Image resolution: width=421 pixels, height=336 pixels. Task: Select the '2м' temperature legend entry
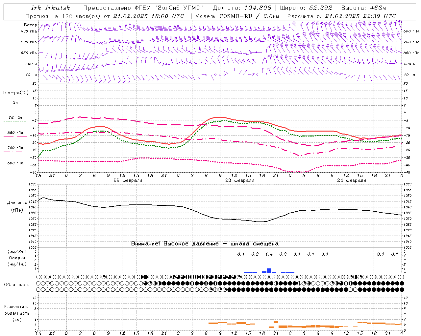pos(15,103)
